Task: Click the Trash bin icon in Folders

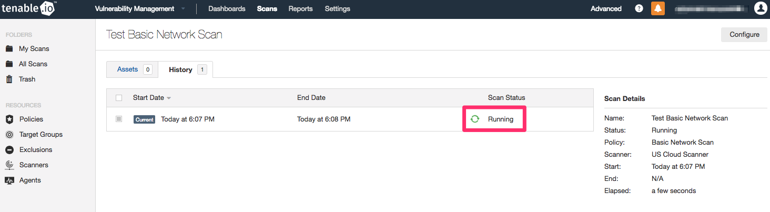Action: pos(9,79)
